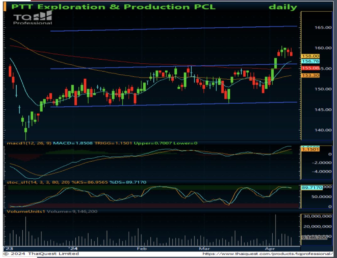Image resolution: width=337 pixels, height=258 pixels.
Task: Select the orange 153.30 price tag
Action: 310,75
